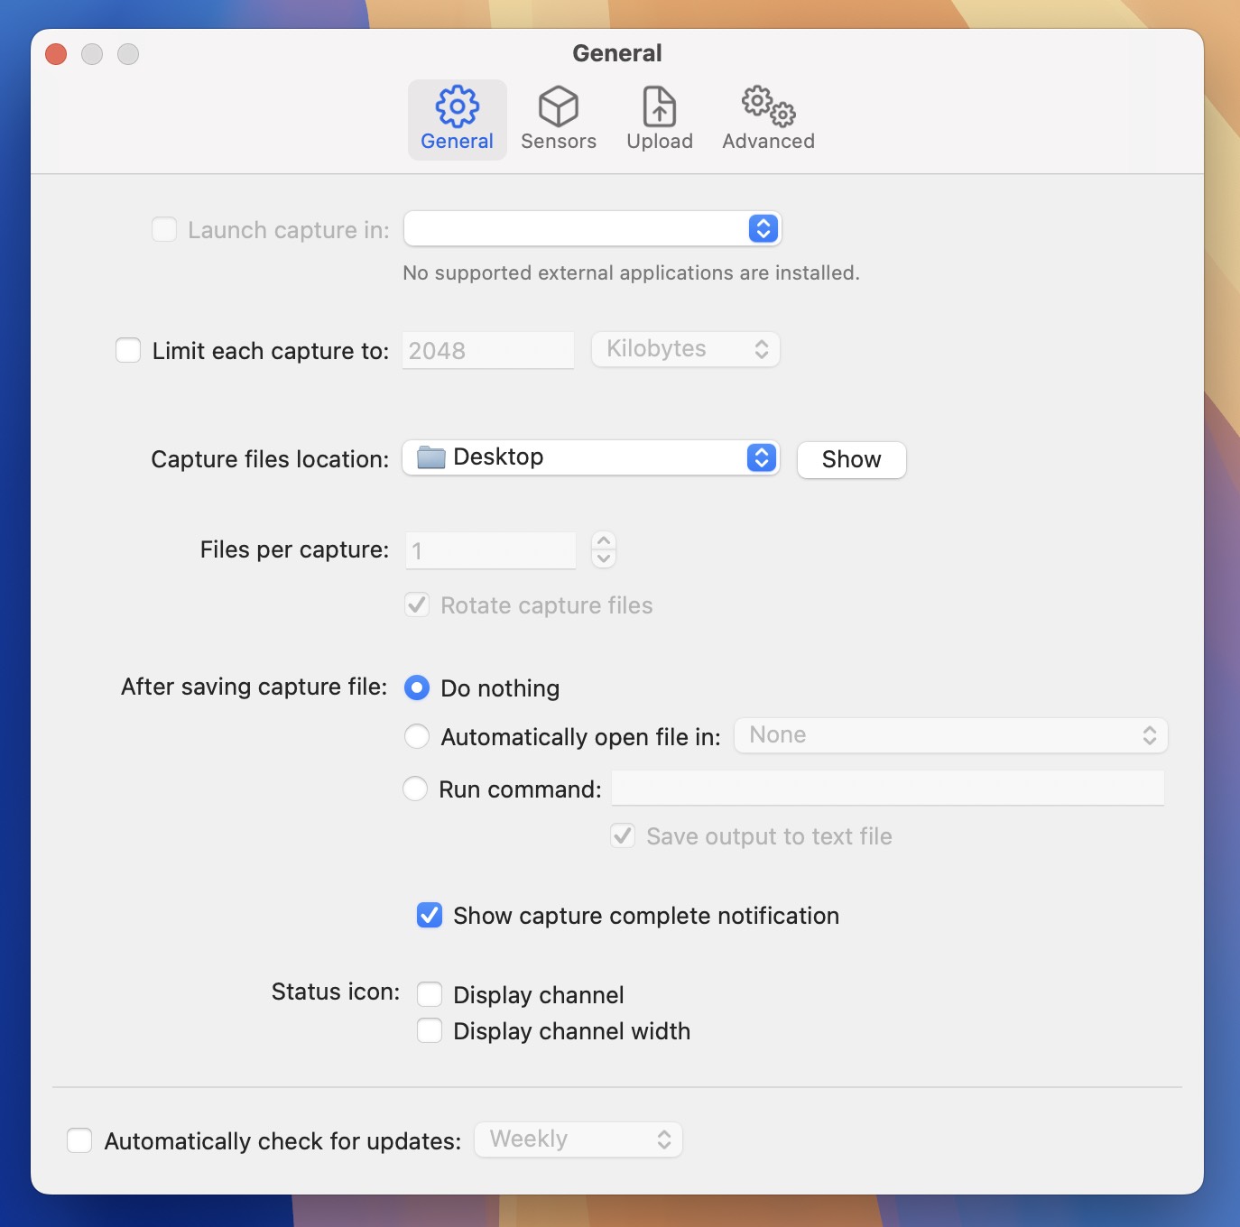Image resolution: width=1240 pixels, height=1227 pixels.
Task: Increment the files per capture stepper
Action: pos(603,542)
